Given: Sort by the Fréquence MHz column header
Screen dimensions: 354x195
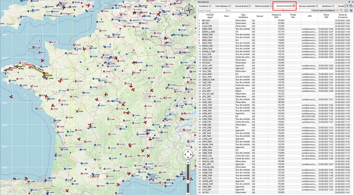Looking at the screenshot, I should (x=276, y=16).
